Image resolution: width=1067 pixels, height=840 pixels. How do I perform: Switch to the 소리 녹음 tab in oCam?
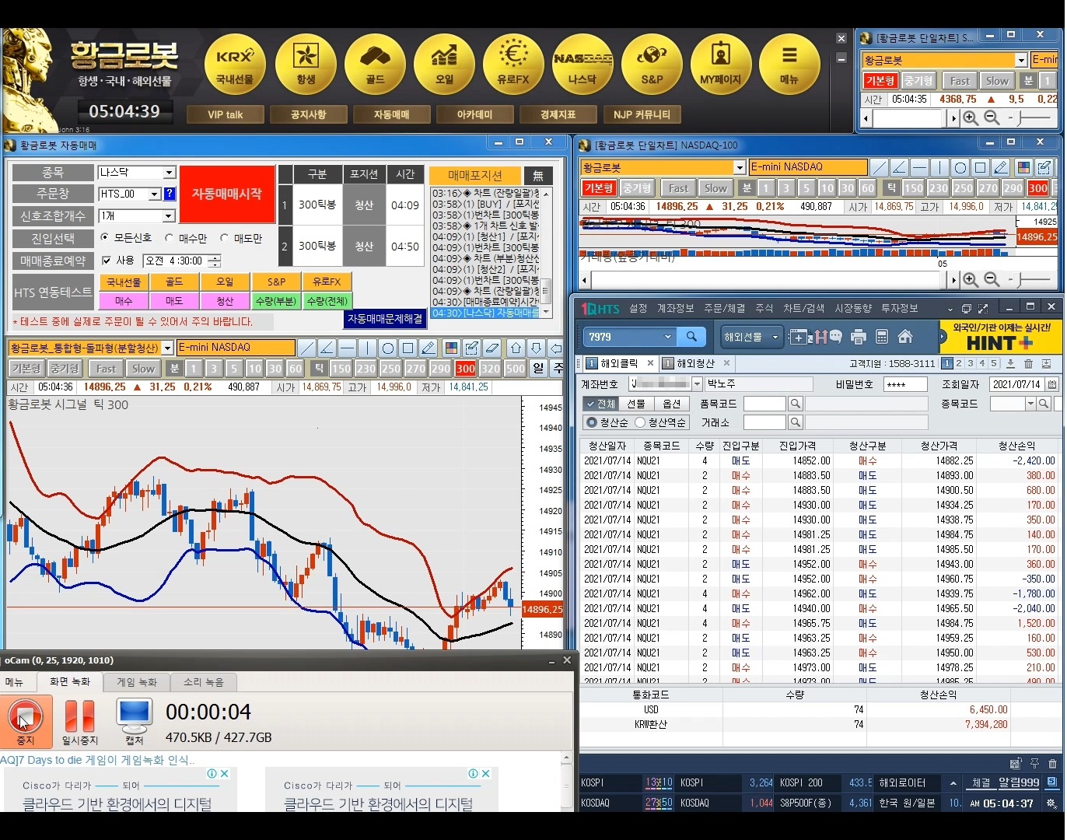[x=204, y=682]
